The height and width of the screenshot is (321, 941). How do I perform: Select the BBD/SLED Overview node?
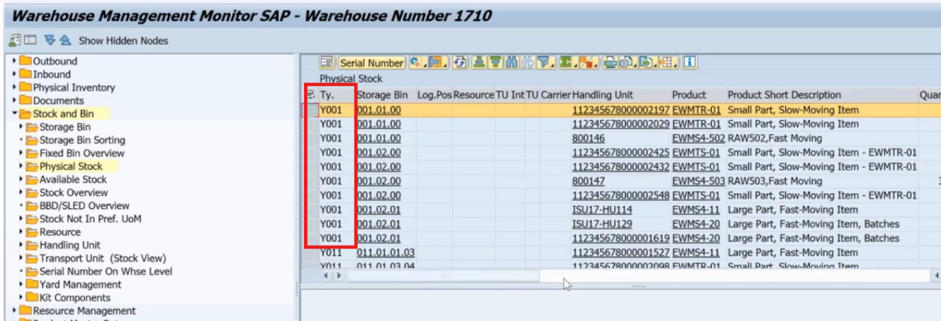coord(84,205)
